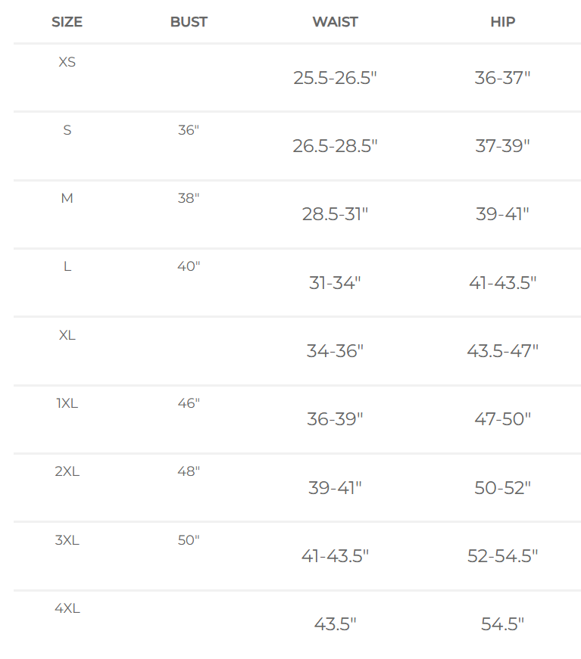Click the 1XL size row label
The width and height of the screenshot is (581, 659).
coord(67,403)
